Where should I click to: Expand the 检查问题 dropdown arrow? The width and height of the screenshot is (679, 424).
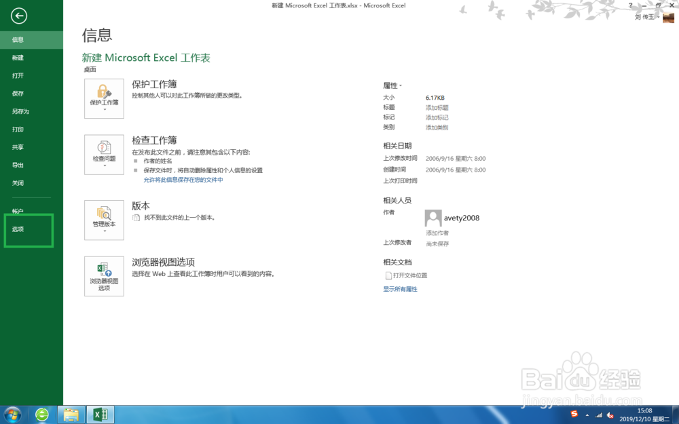click(103, 165)
